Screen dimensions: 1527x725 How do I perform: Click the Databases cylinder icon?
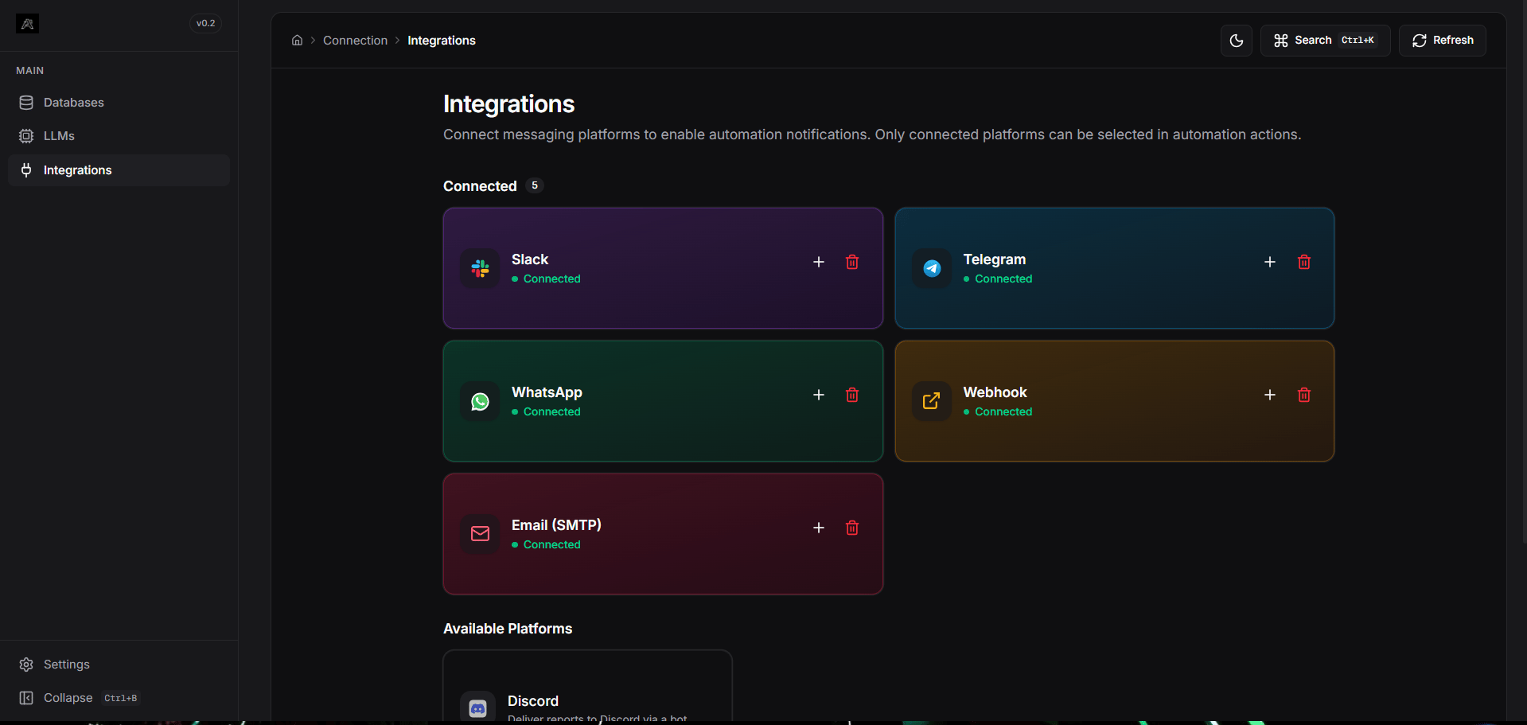pos(26,103)
